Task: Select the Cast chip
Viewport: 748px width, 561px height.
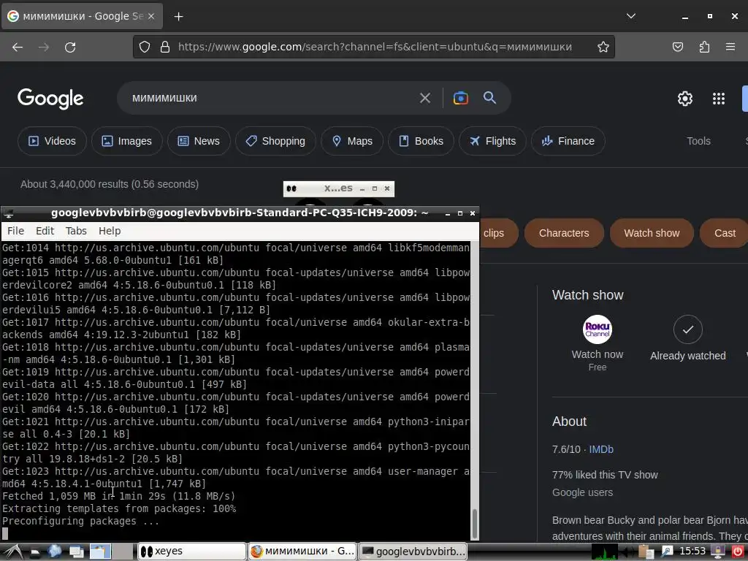Action: click(x=724, y=233)
